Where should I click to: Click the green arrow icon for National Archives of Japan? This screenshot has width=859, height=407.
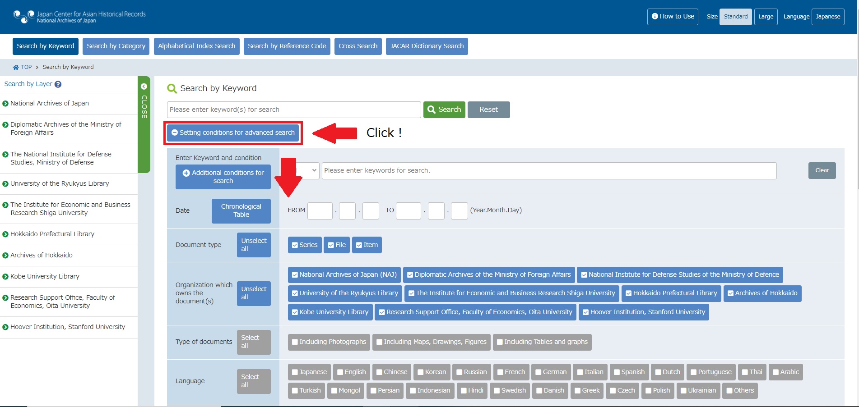click(5, 104)
